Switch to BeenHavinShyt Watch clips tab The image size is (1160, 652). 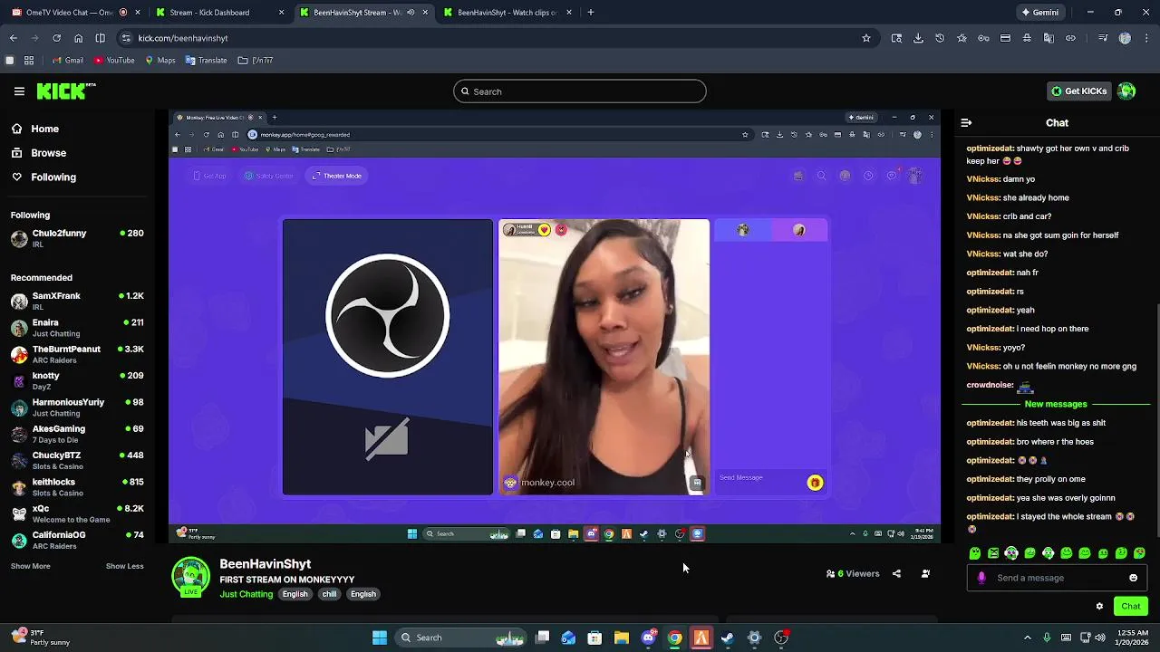(508, 13)
